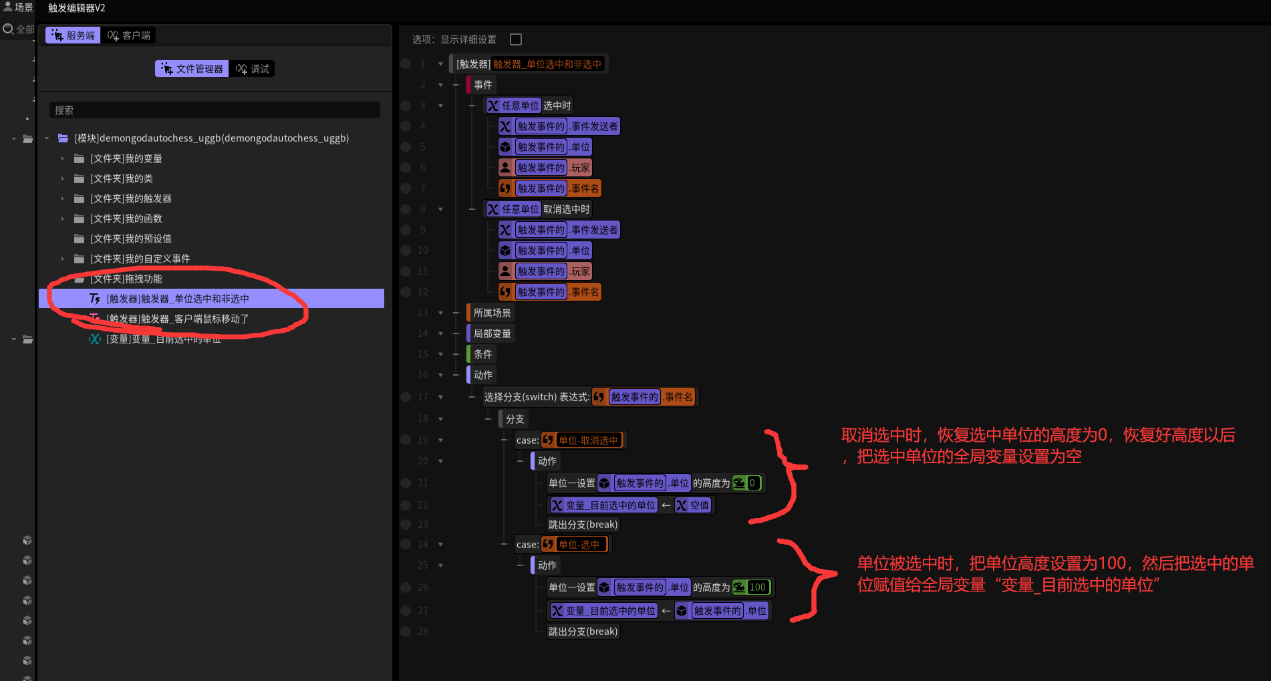The height and width of the screenshot is (681, 1271).
Task: Click the player icon on line 6
Action: 506,168
